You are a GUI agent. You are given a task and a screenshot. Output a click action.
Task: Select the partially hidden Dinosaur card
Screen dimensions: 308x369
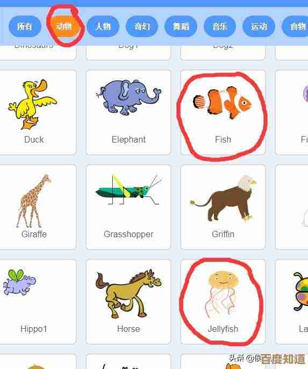[x=34, y=52]
